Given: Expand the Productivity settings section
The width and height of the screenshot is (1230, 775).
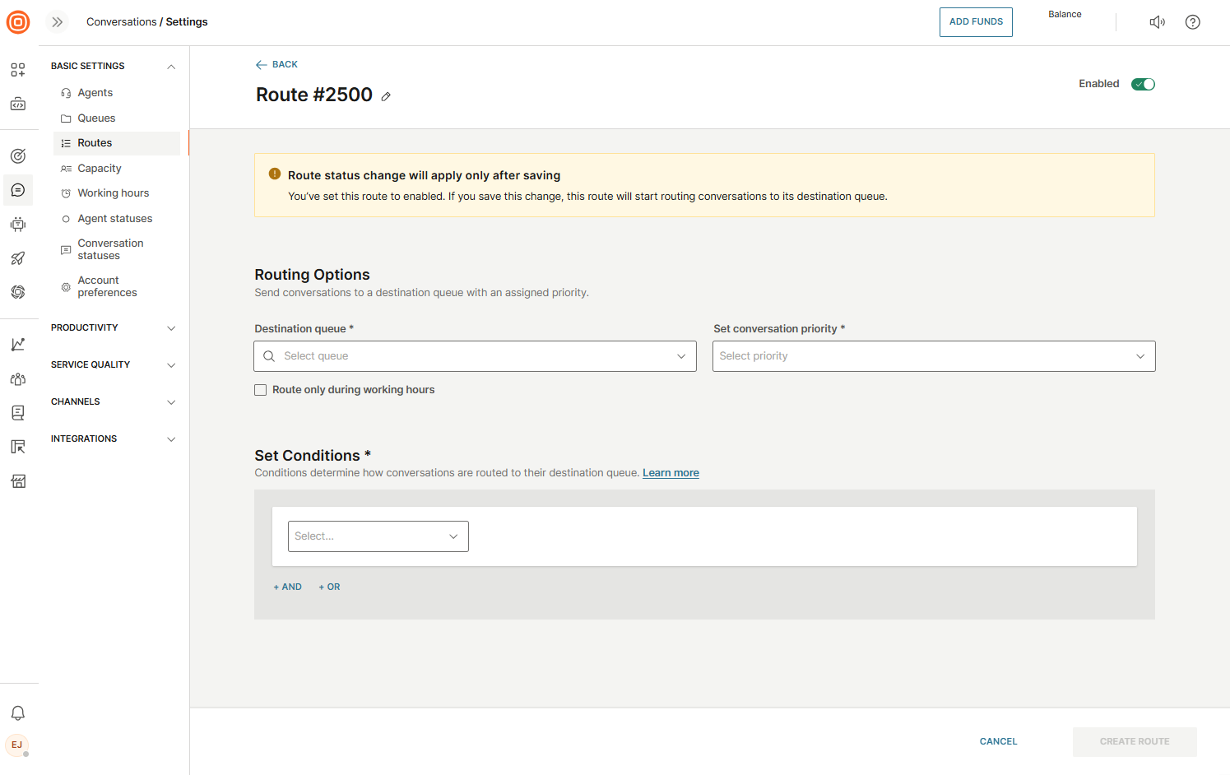Looking at the screenshot, I should tap(114, 327).
